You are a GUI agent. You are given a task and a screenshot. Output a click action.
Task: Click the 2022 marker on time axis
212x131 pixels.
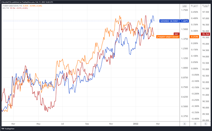click(x=136, y=124)
